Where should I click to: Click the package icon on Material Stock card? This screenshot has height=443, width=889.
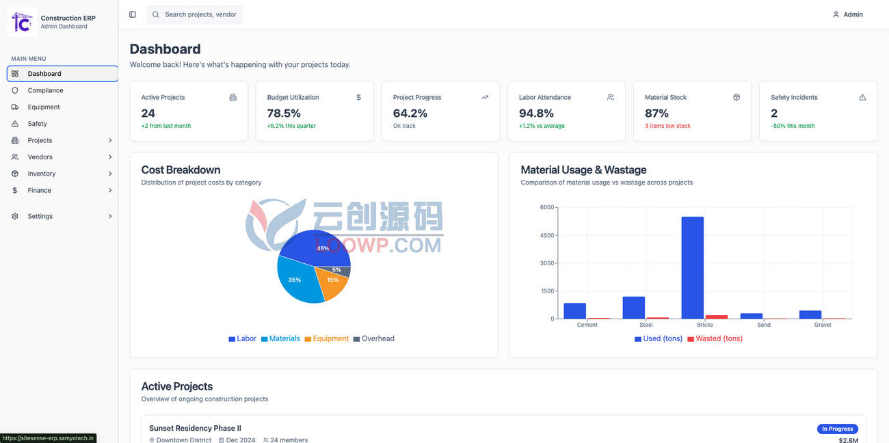pyautogui.click(x=737, y=97)
